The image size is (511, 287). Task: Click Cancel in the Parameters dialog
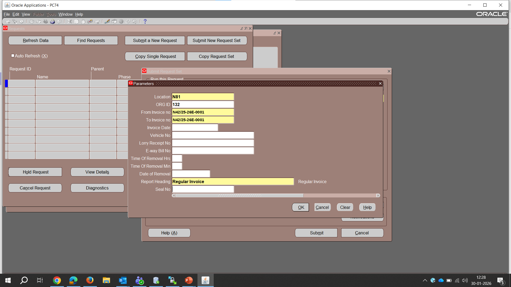(322, 207)
